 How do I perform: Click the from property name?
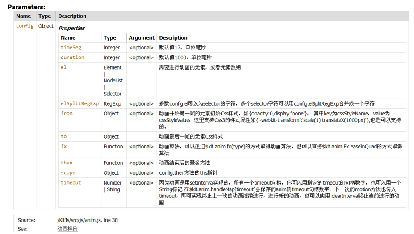(67, 113)
